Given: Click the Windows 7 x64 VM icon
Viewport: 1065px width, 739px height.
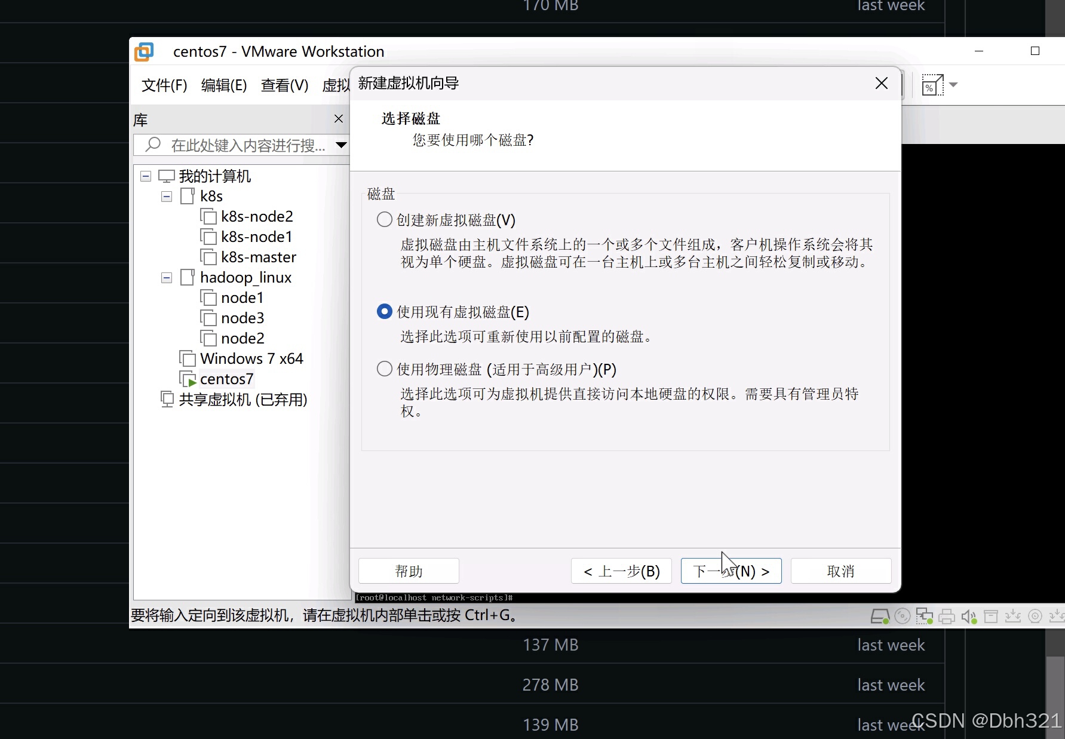Looking at the screenshot, I should [188, 358].
